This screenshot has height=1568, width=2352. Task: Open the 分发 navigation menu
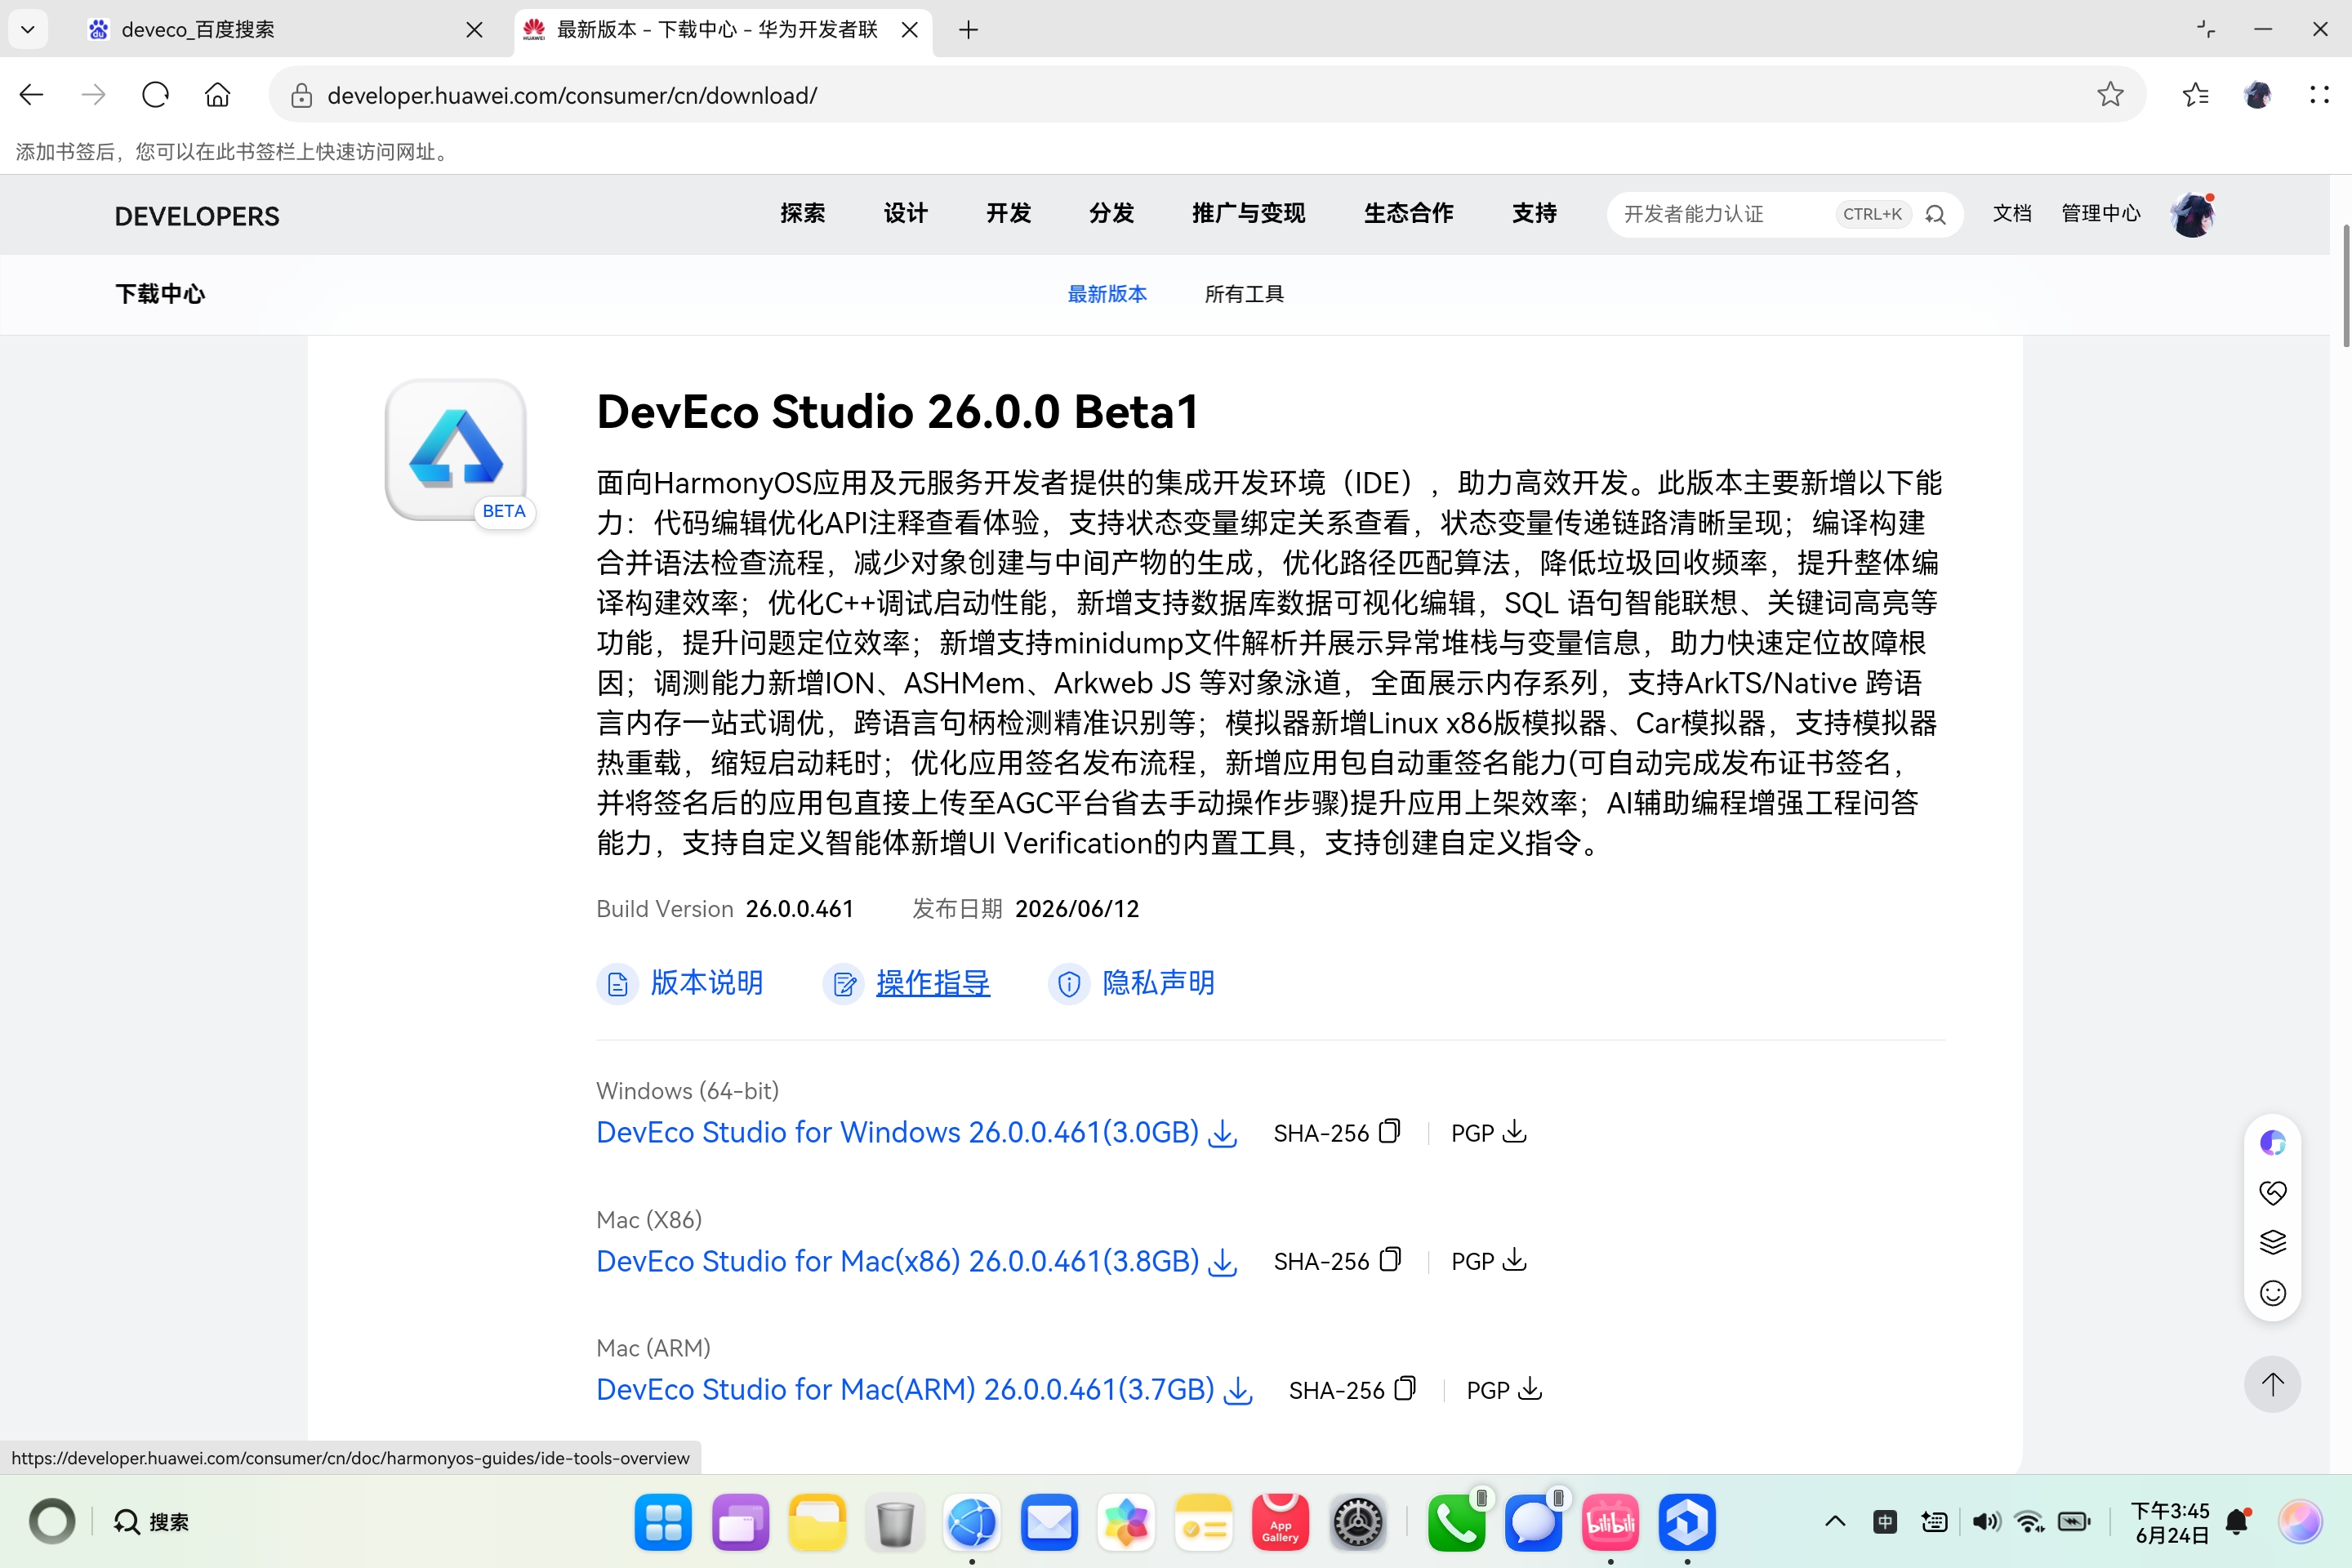(1111, 213)
